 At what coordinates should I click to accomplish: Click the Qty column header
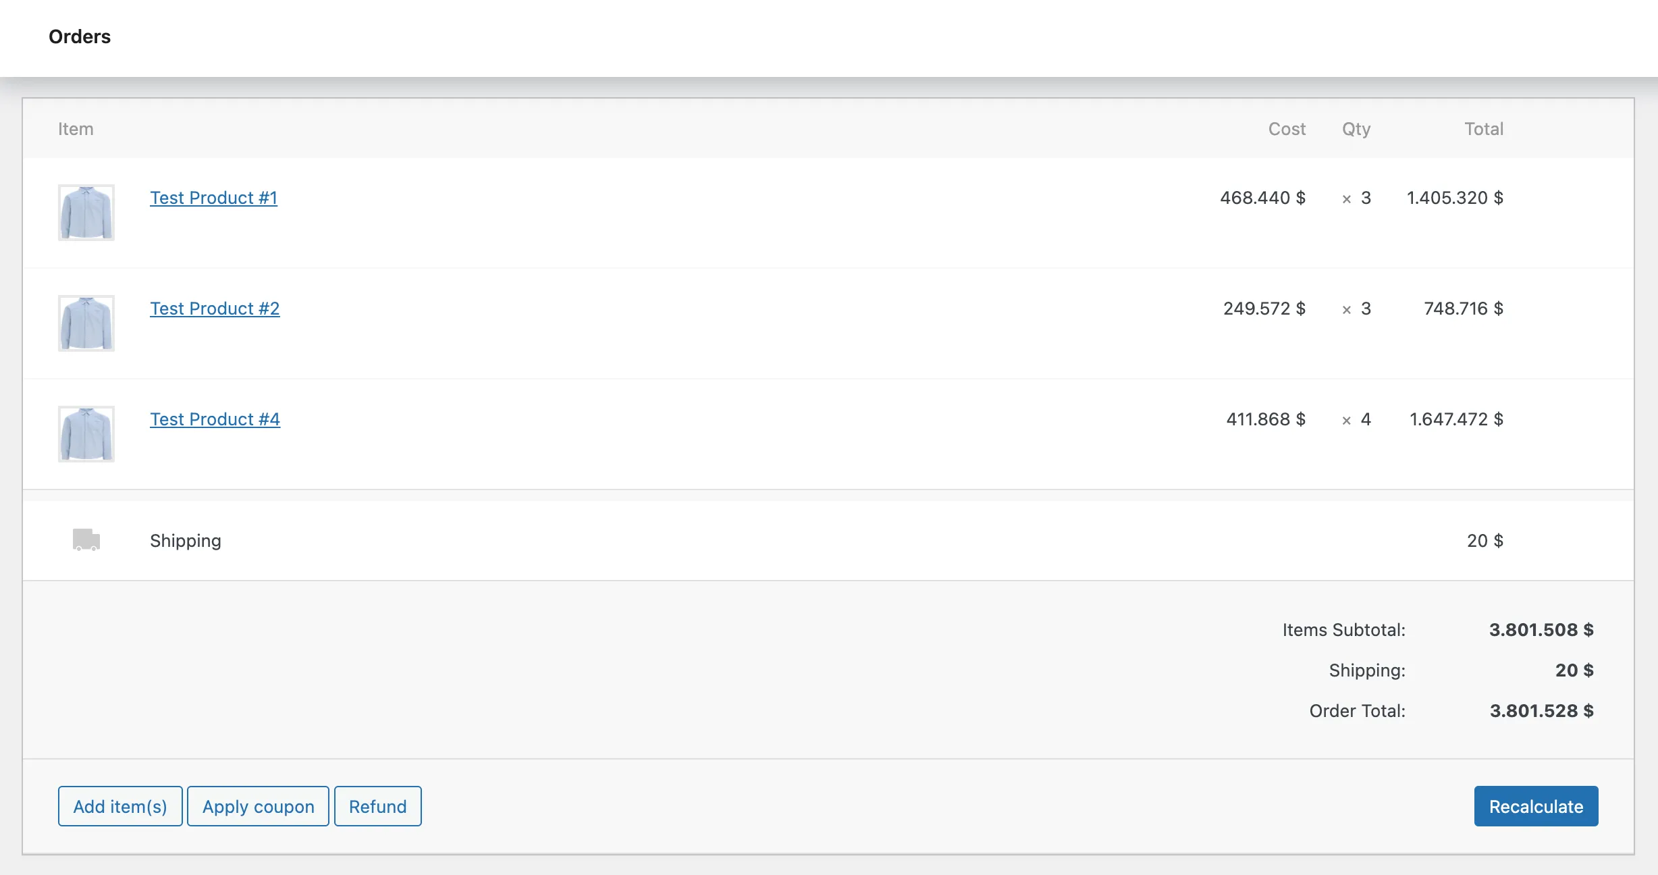pos(1356,129)
